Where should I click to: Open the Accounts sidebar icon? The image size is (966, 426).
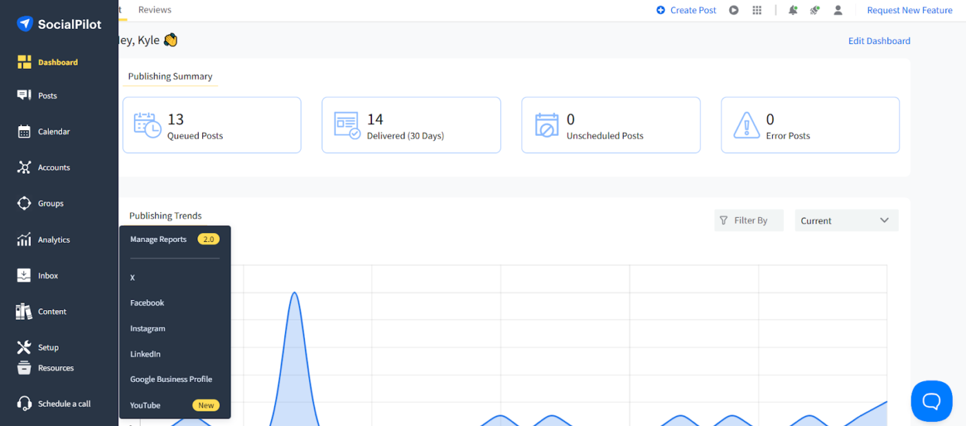(x=24, y=168)
